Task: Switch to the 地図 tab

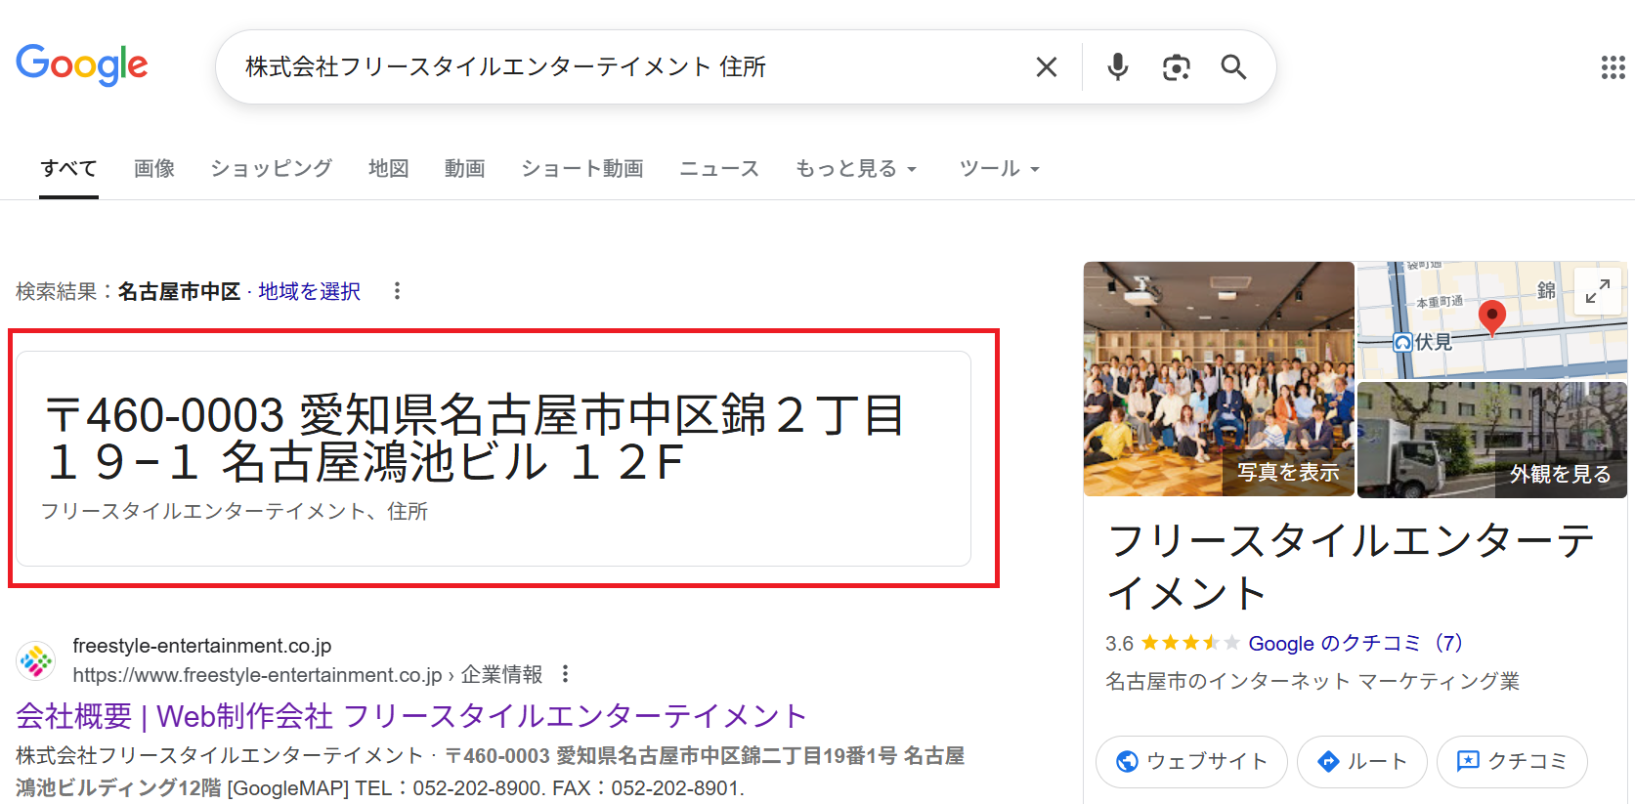Action: tap(388, 169)
